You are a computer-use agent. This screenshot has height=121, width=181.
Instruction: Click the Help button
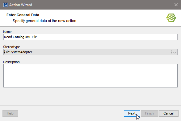(10, 113)
